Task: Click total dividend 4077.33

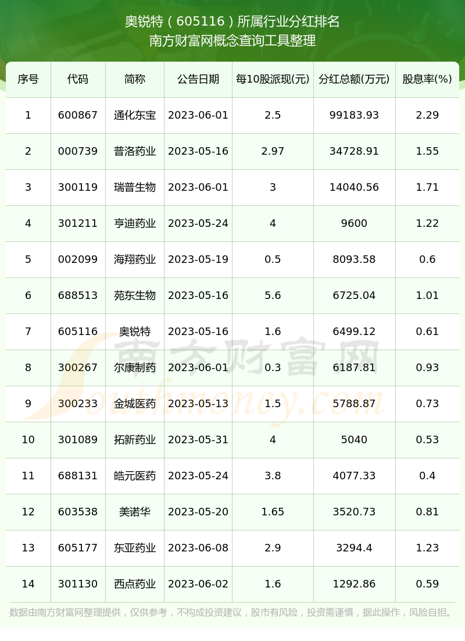Action: [354, 475]
